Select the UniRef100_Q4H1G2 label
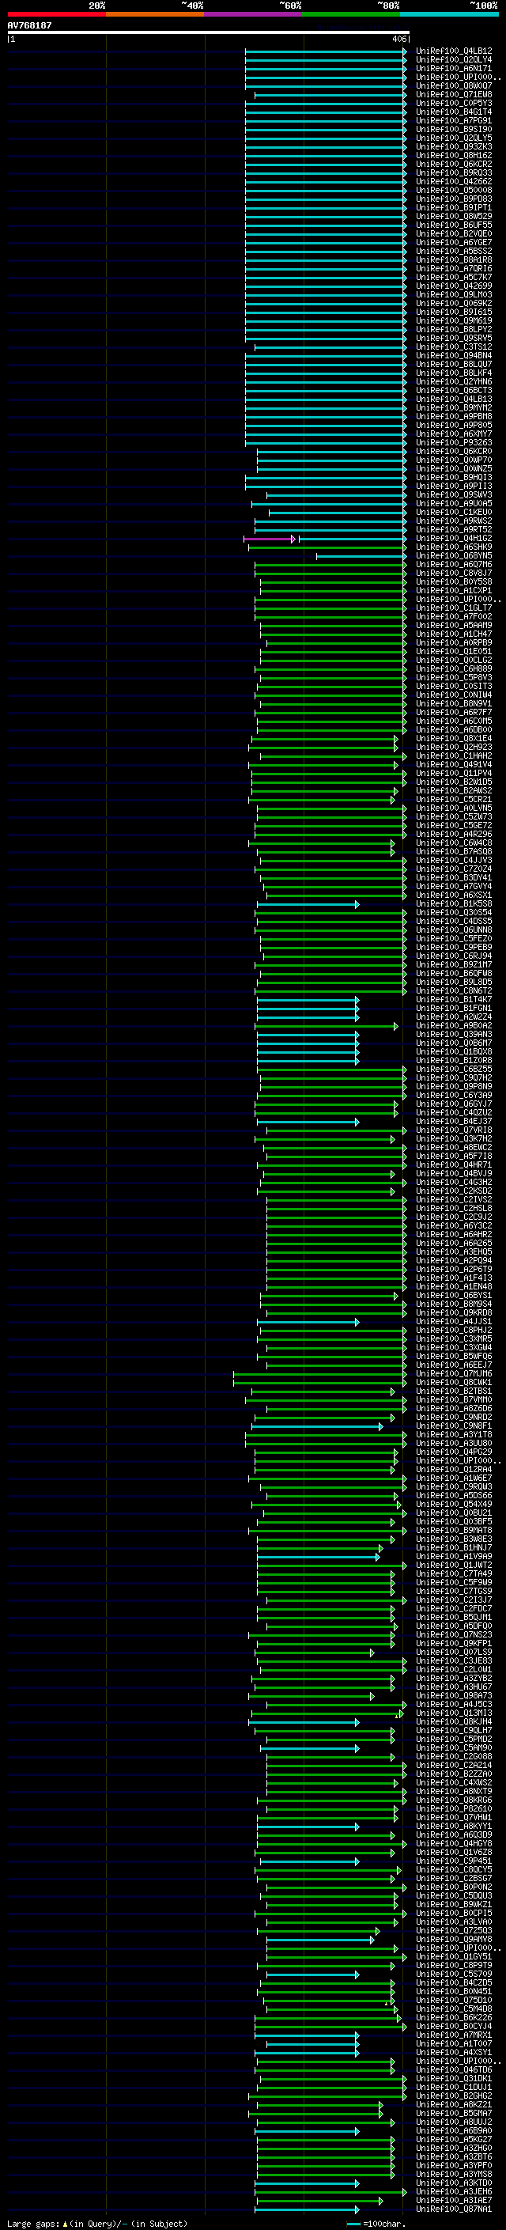Viewport: 506px width, 2230px height. point(453,539)
